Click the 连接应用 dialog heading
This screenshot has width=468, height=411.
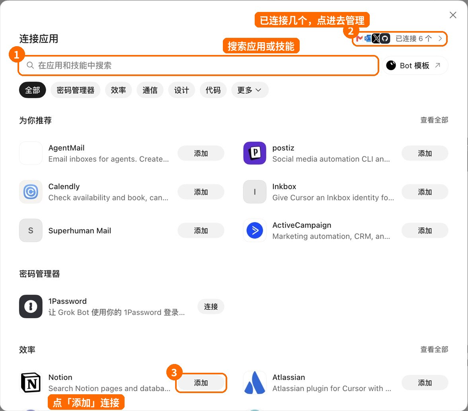pyautogui.click(x=39, y=39)
